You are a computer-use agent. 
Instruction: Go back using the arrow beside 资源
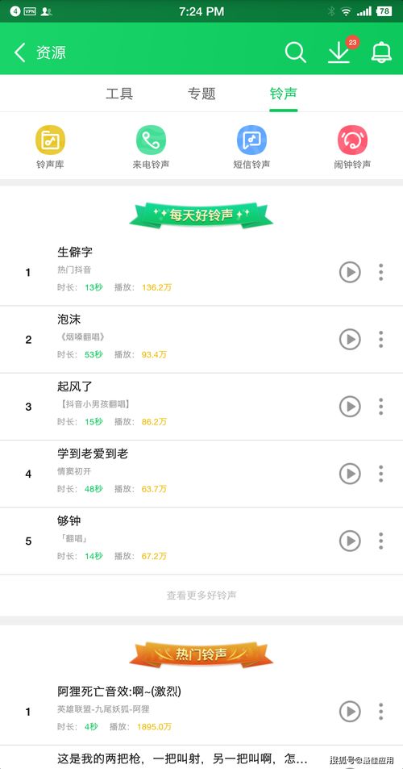[19, 52]
